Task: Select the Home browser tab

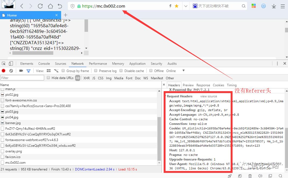Action: point(30,15)
